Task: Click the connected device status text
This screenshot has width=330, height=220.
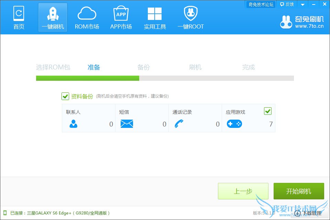Action: point(60,213)
